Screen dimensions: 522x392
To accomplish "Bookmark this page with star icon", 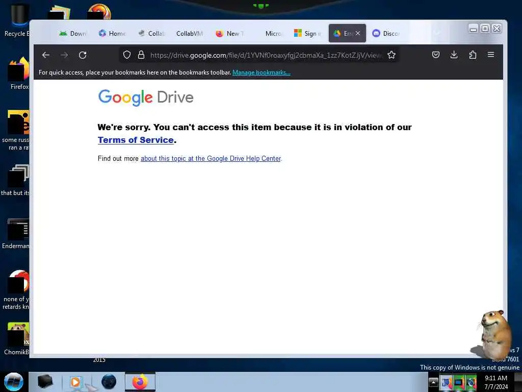I will (x=391, y=55).
